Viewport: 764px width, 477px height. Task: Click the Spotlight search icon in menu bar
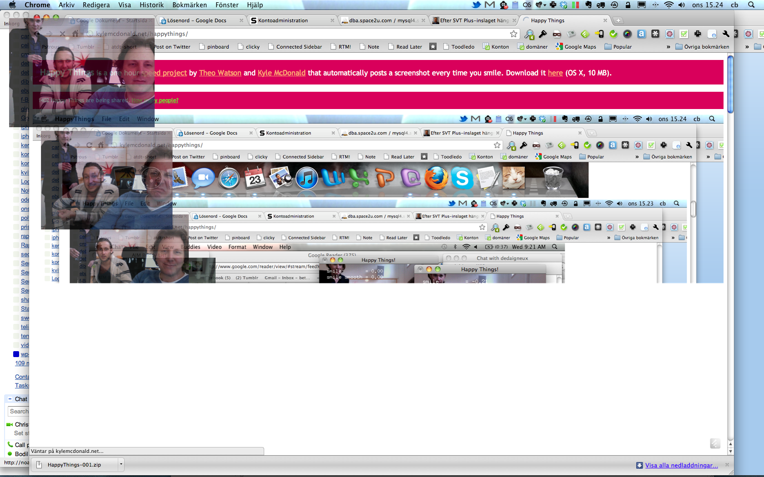pyautogui.click(x=751, y=5)
